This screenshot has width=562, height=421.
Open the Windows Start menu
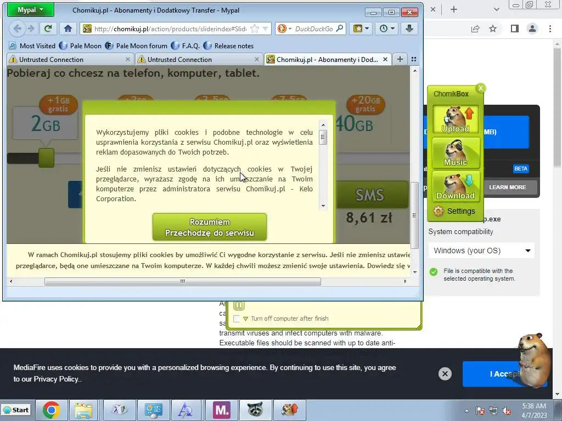tap(16, 410)
